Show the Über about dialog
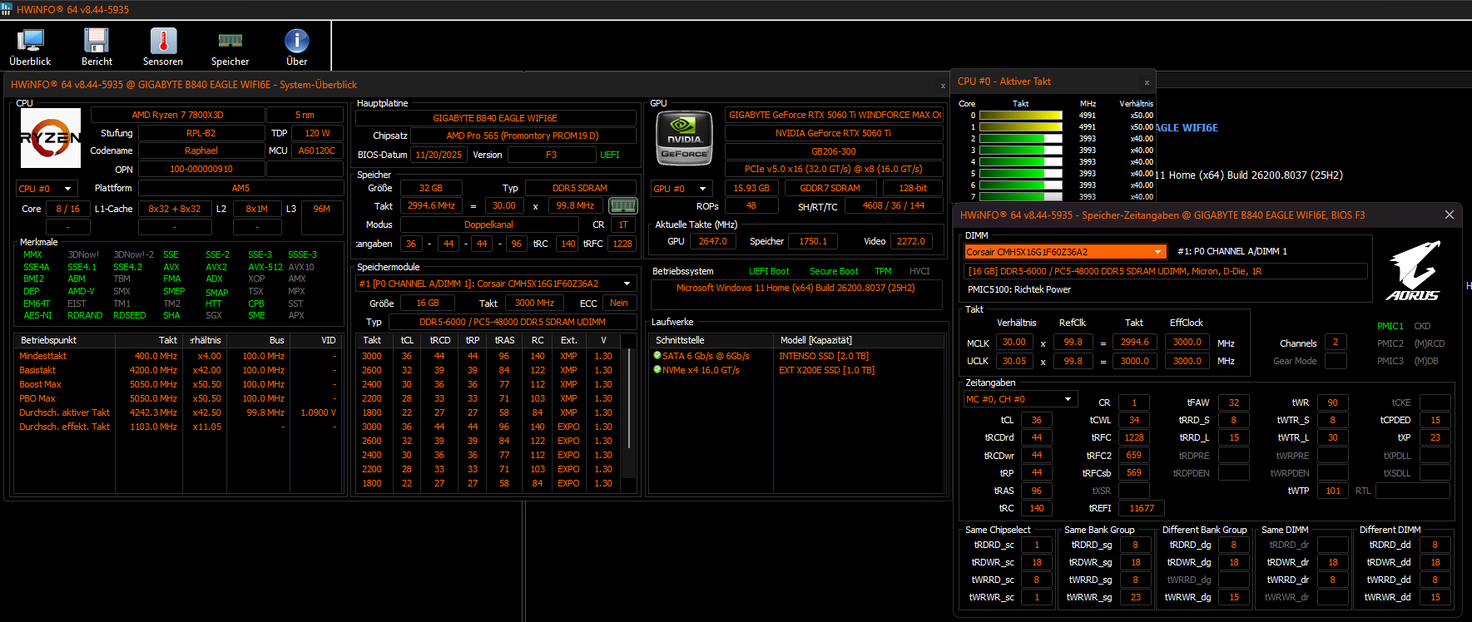Viewport: 1472px width, 622px height. tap(297, 47)
